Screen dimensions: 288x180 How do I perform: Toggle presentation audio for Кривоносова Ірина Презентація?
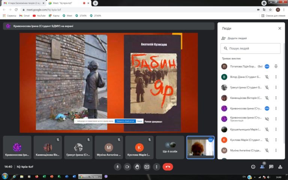(267, 119)
